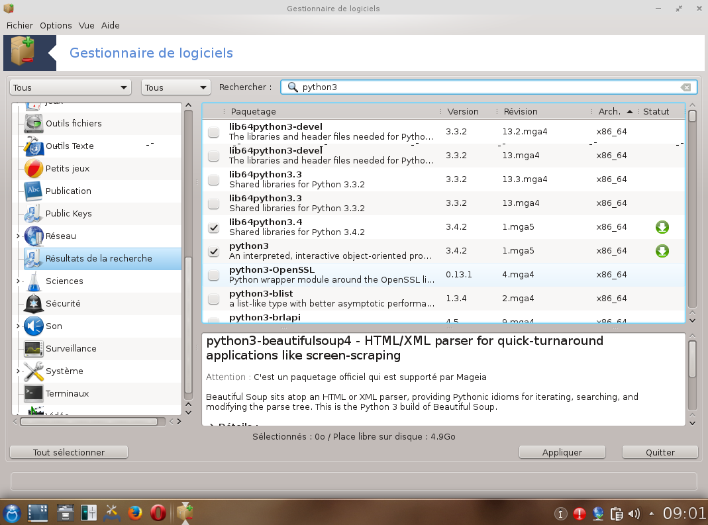Image resolution: width=708 pixels, height=525 pixels.
Task: Check the lib64python3.3 13.3.mga4 checkbox
Action: pos(213,180)
